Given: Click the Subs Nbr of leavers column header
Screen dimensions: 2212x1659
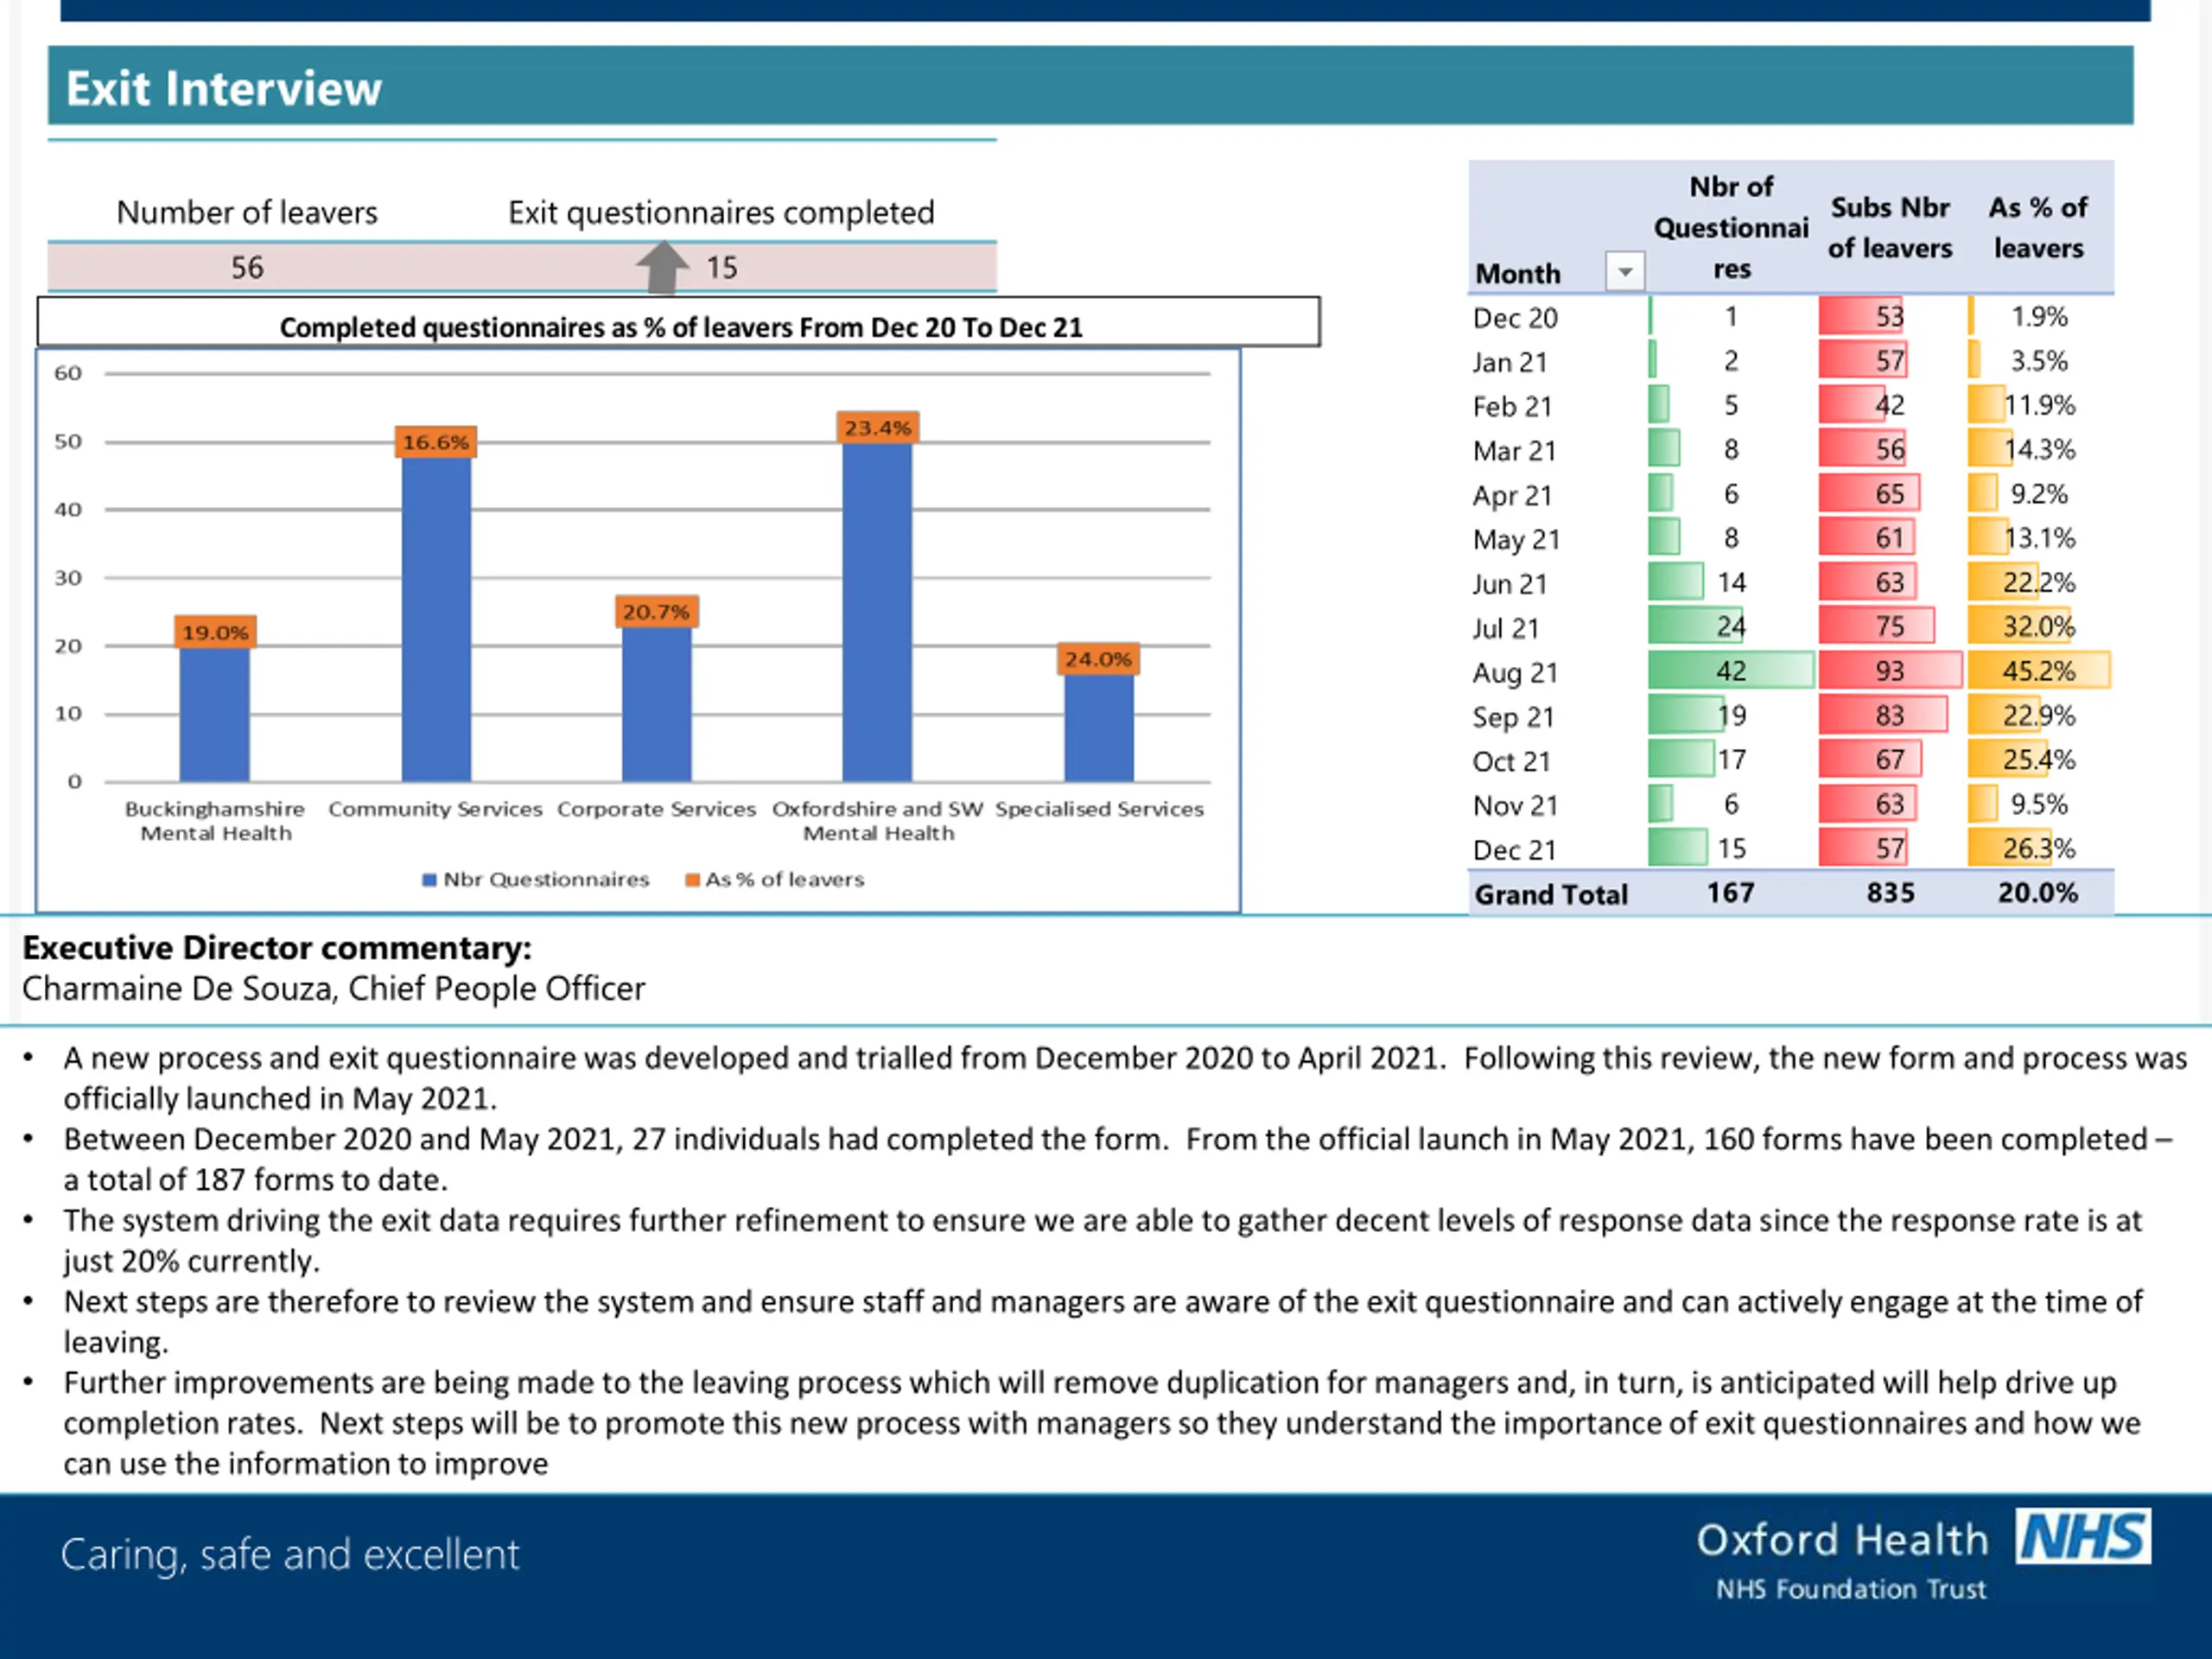Looking at the screenshot, I should click(x=1890, y=227).
